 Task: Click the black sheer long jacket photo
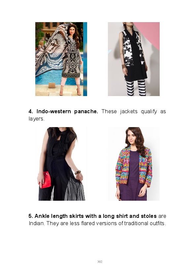point(61,164)
